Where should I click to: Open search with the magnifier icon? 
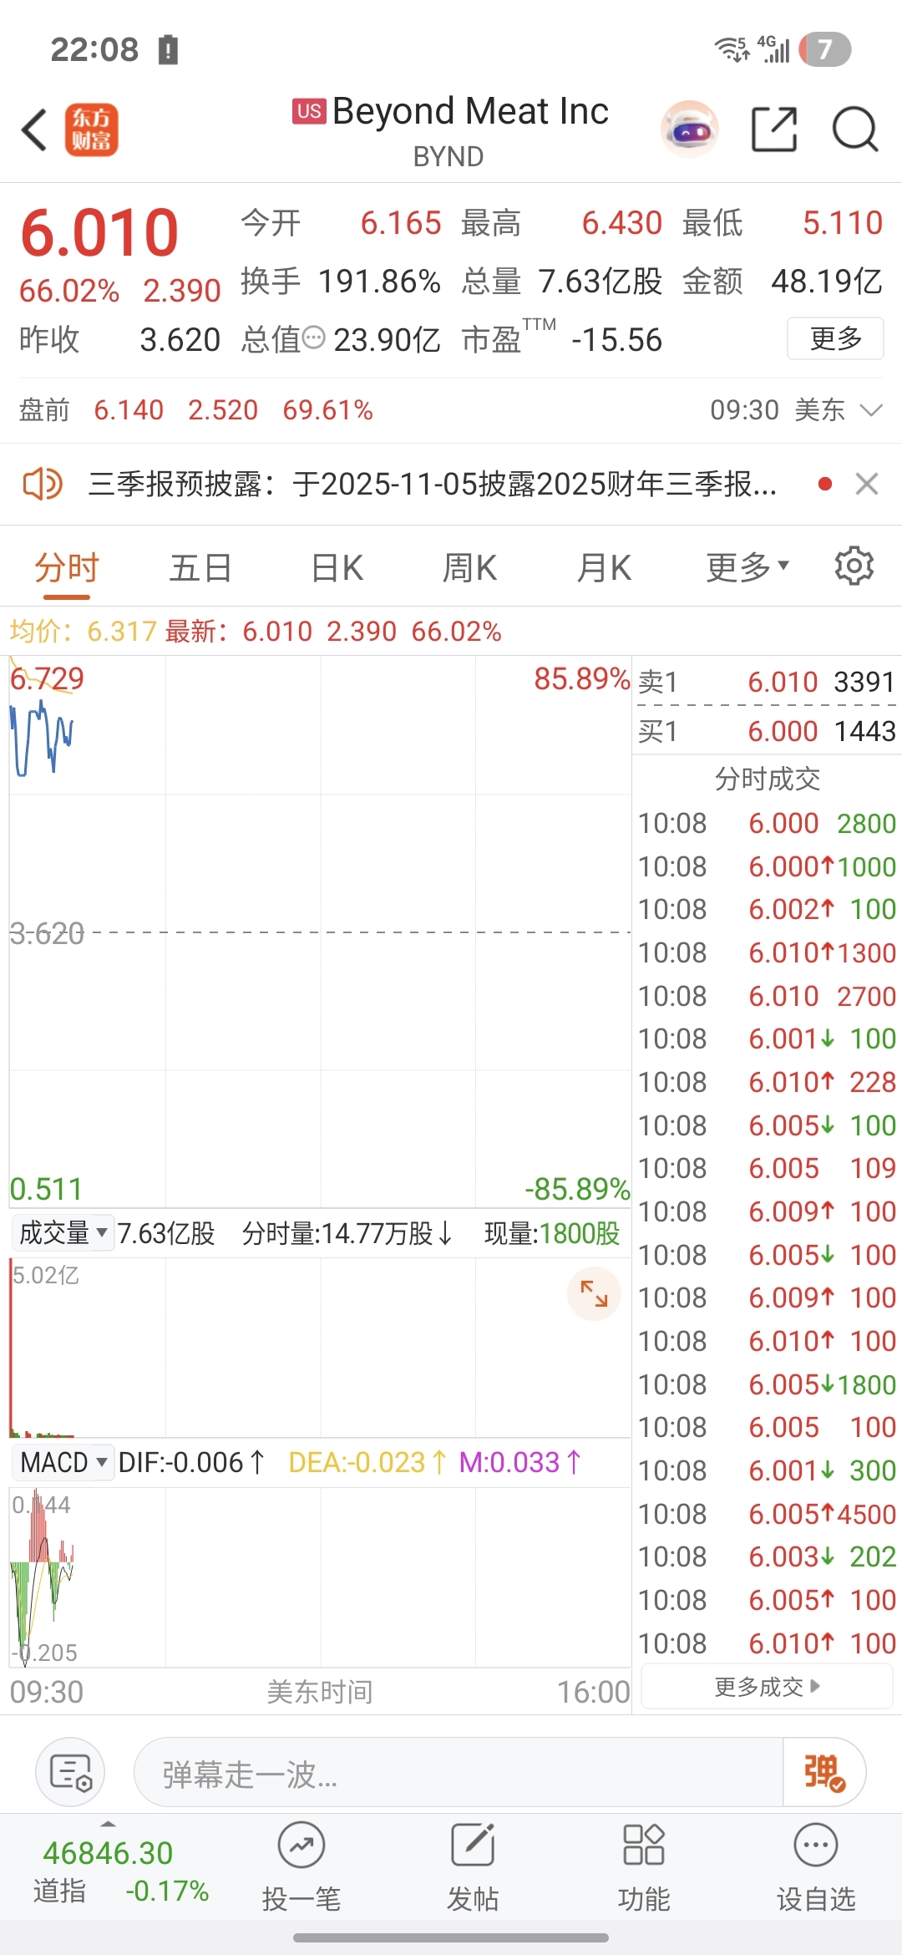tap(855, 130)
